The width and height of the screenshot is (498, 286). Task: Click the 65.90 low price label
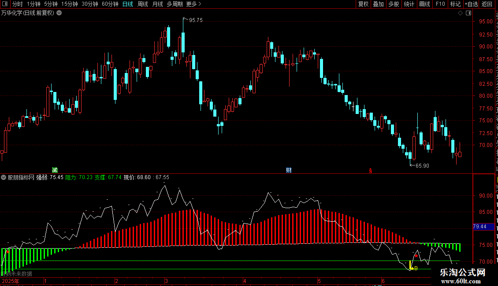point(422,165)
